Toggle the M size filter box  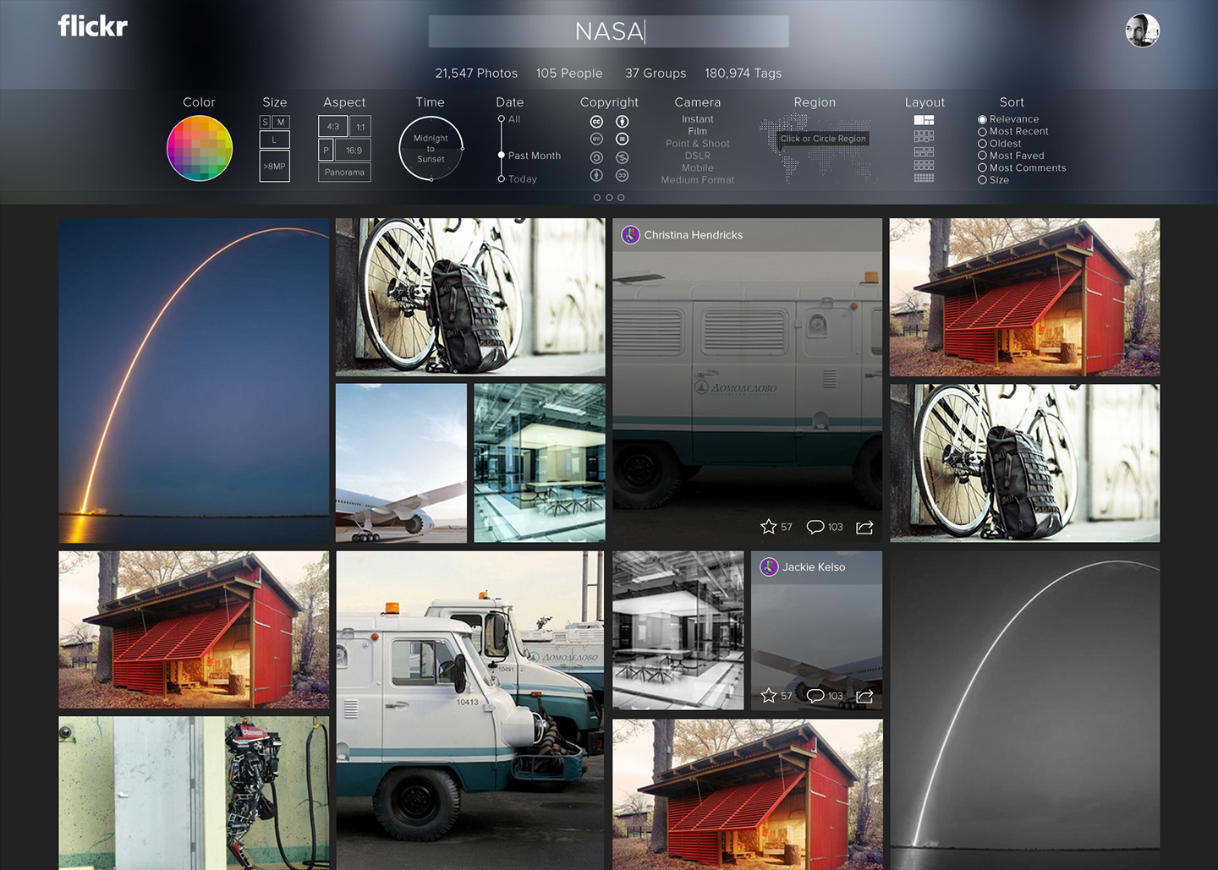tap(281, 123)
